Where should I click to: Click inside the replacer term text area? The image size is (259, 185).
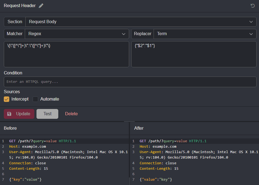(x=194, y=54)
